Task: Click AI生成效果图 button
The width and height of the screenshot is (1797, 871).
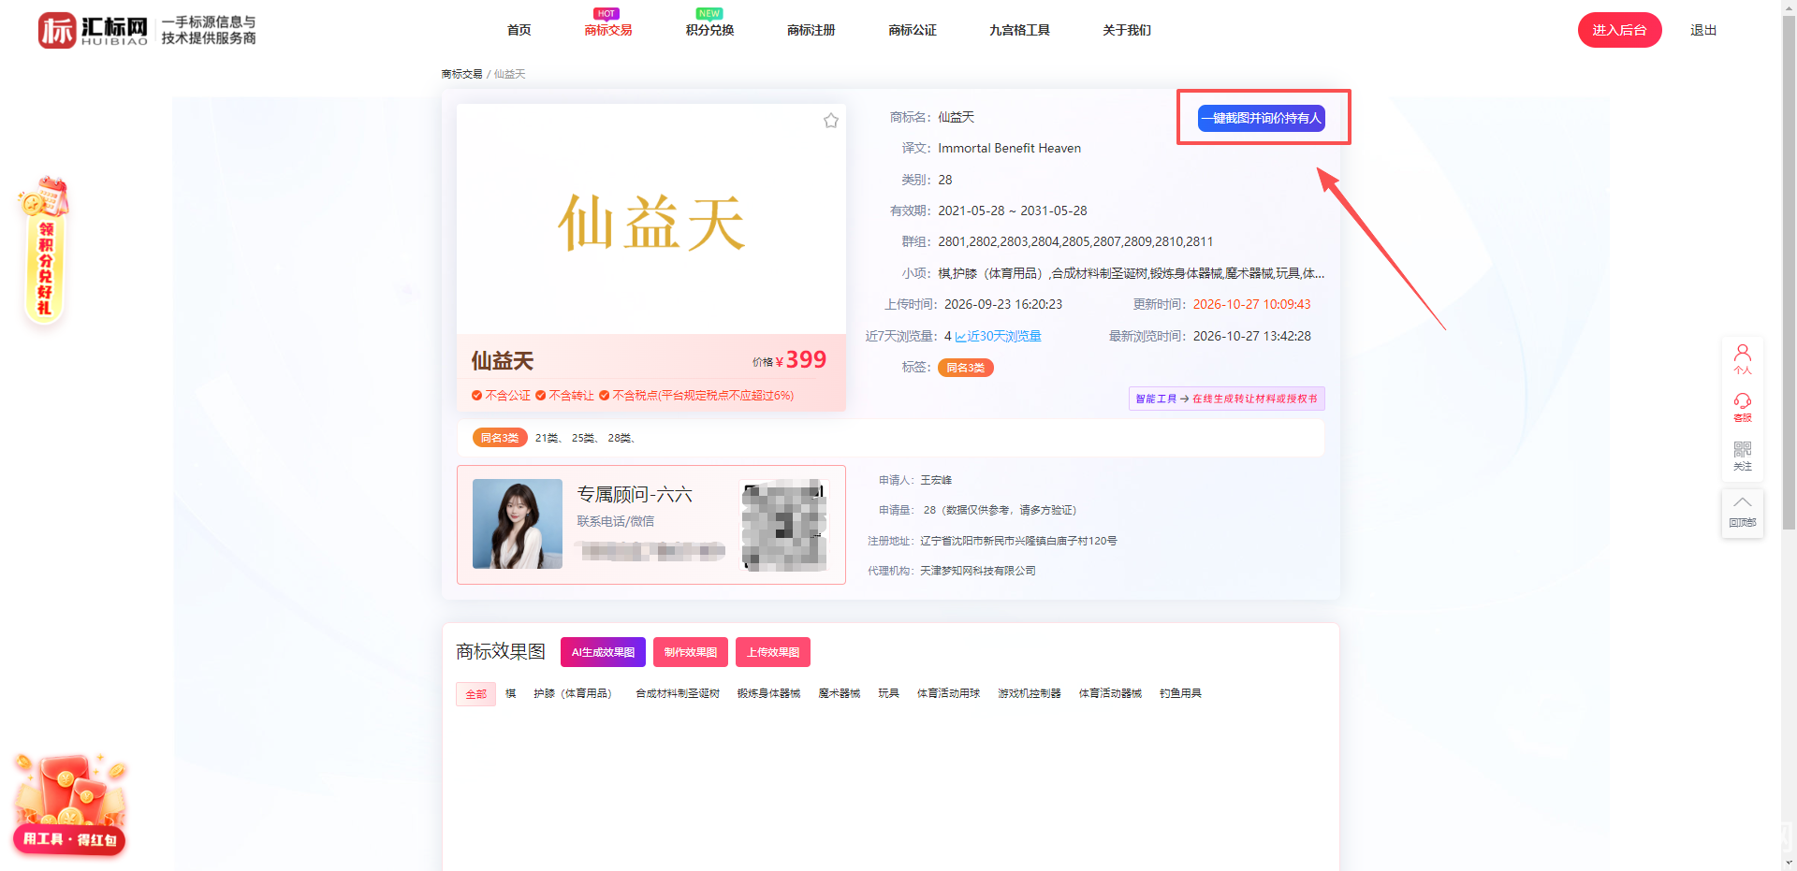Action: click(x=603, y=652)
